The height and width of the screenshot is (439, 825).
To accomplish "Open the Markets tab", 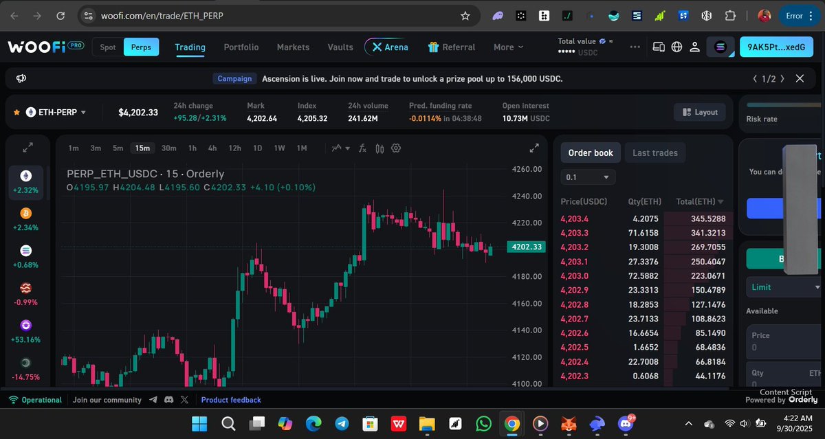I will coord(293,47).
